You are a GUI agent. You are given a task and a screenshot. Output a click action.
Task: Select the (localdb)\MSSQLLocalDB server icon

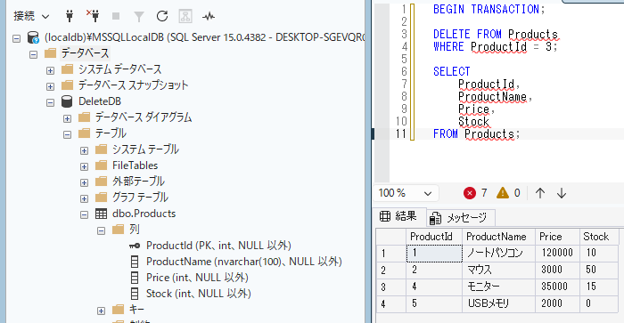click(x=33, y=37)
